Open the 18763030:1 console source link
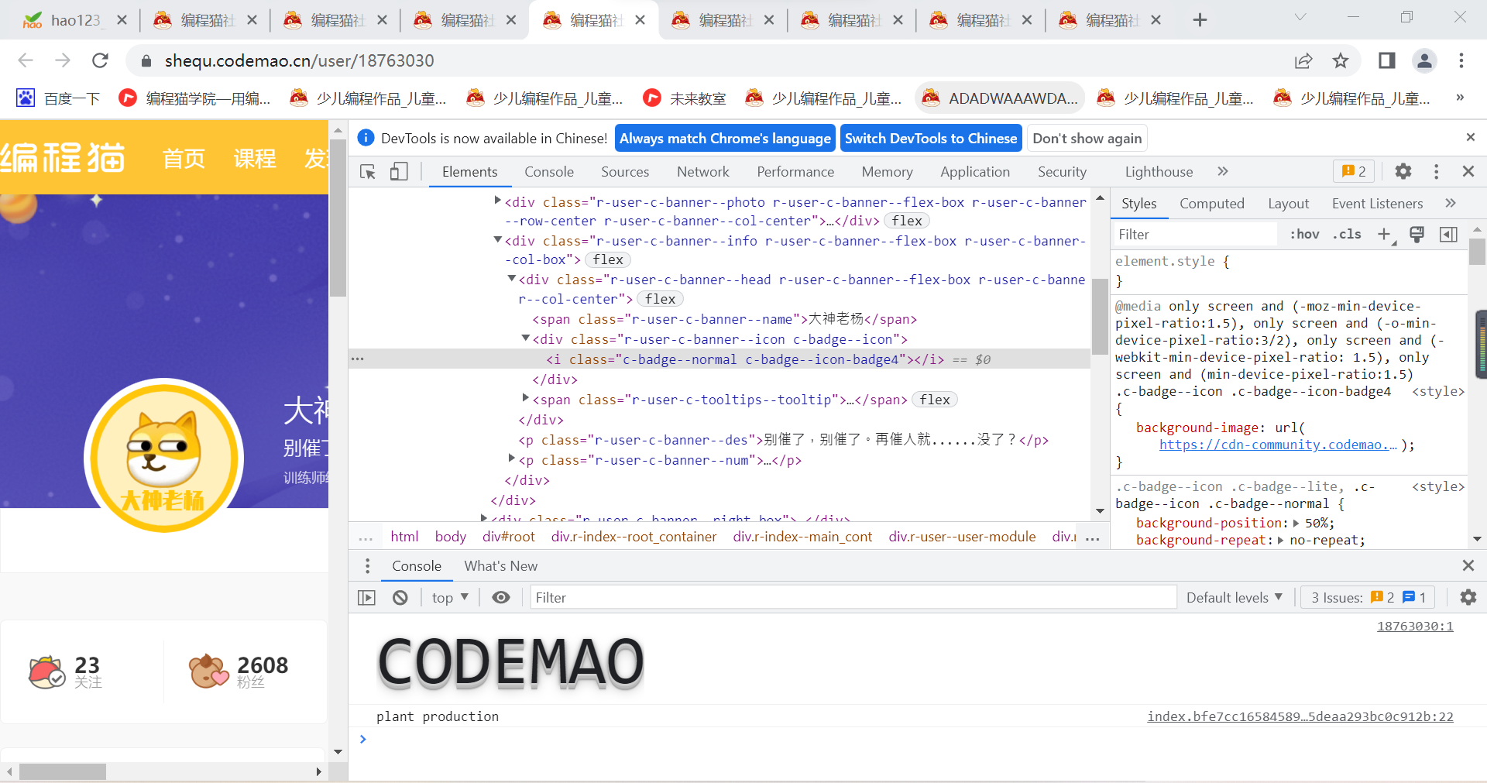Screen dimensions: 1487x783 point(1415,626)
